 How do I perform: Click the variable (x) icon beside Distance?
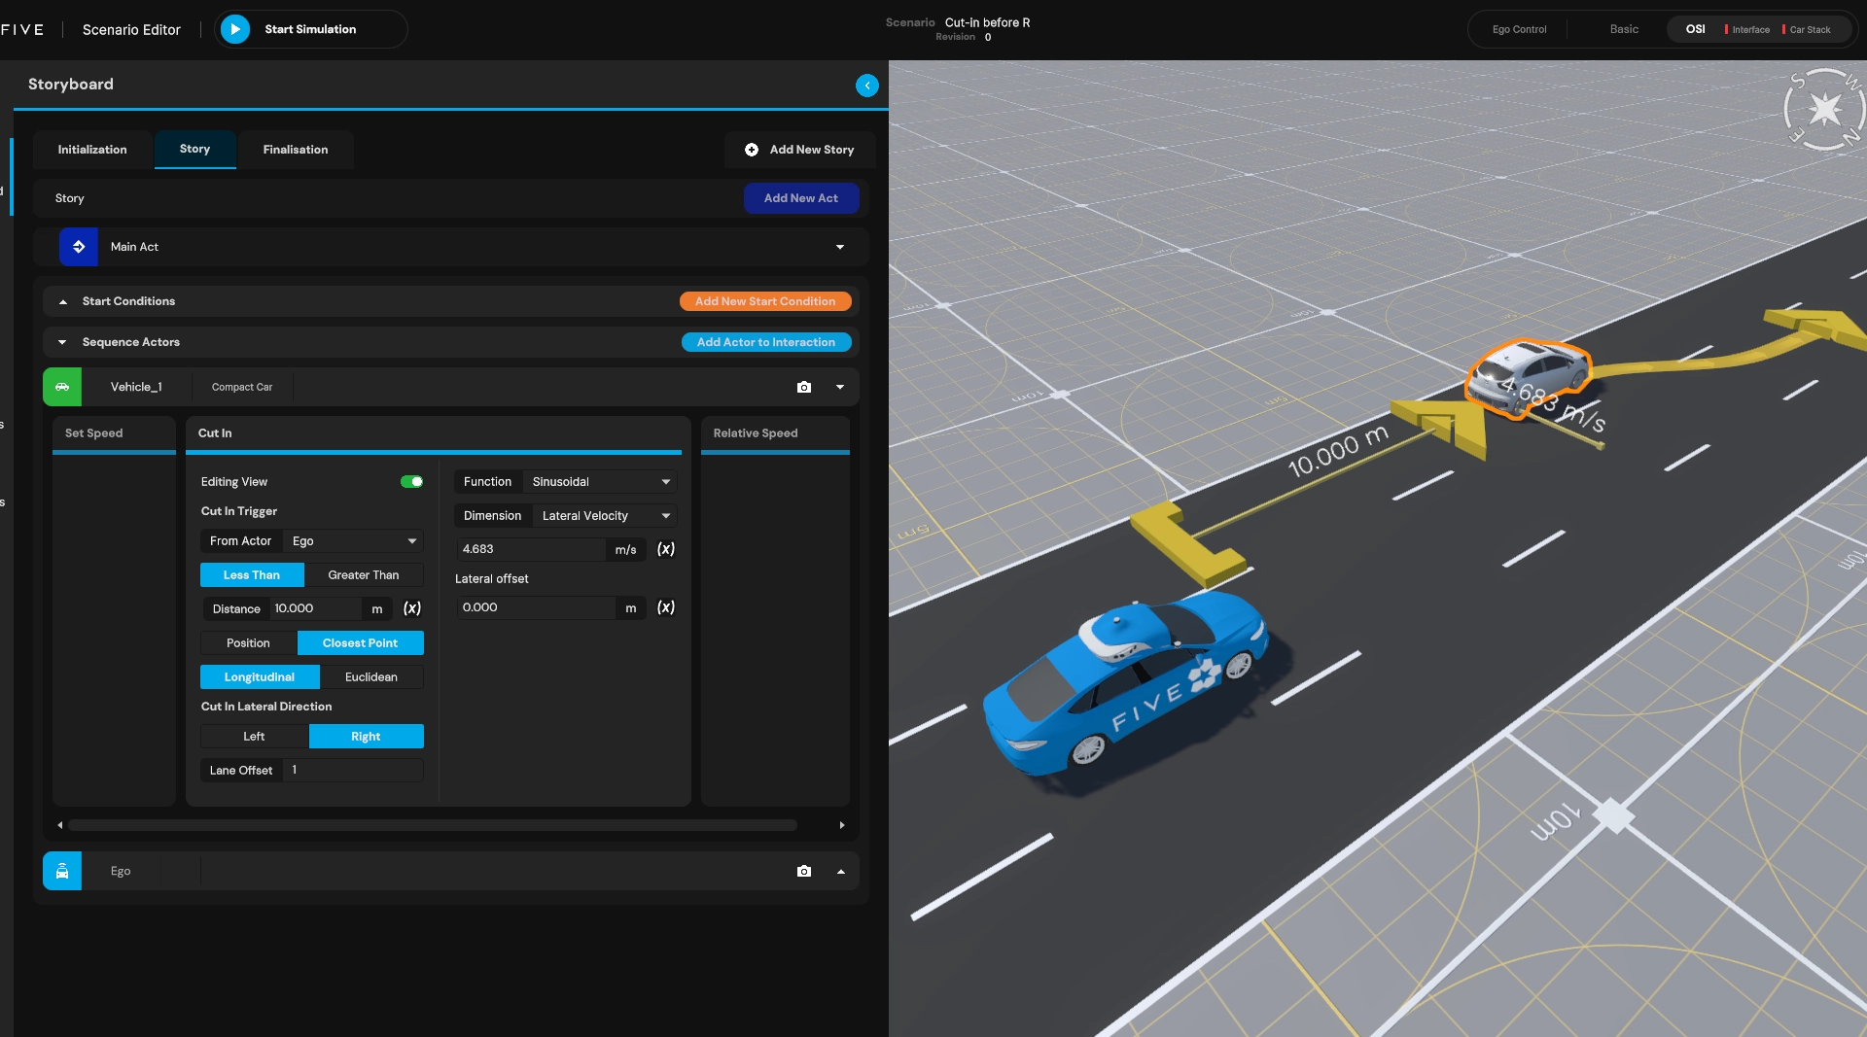(412, 608)
